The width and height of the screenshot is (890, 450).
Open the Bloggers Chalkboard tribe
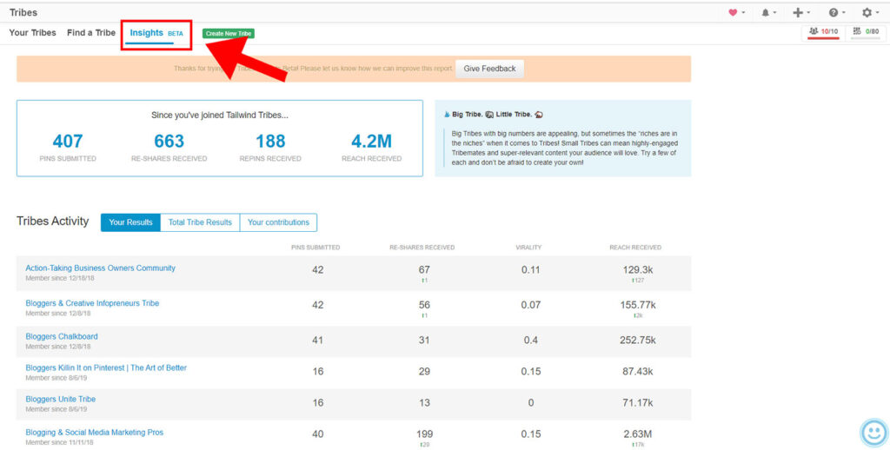[62, 336]
